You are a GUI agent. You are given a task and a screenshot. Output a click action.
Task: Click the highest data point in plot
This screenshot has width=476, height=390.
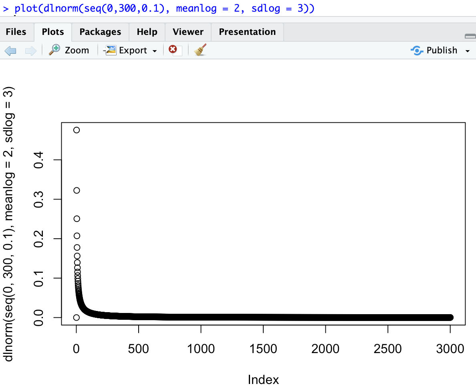[77, 130]
